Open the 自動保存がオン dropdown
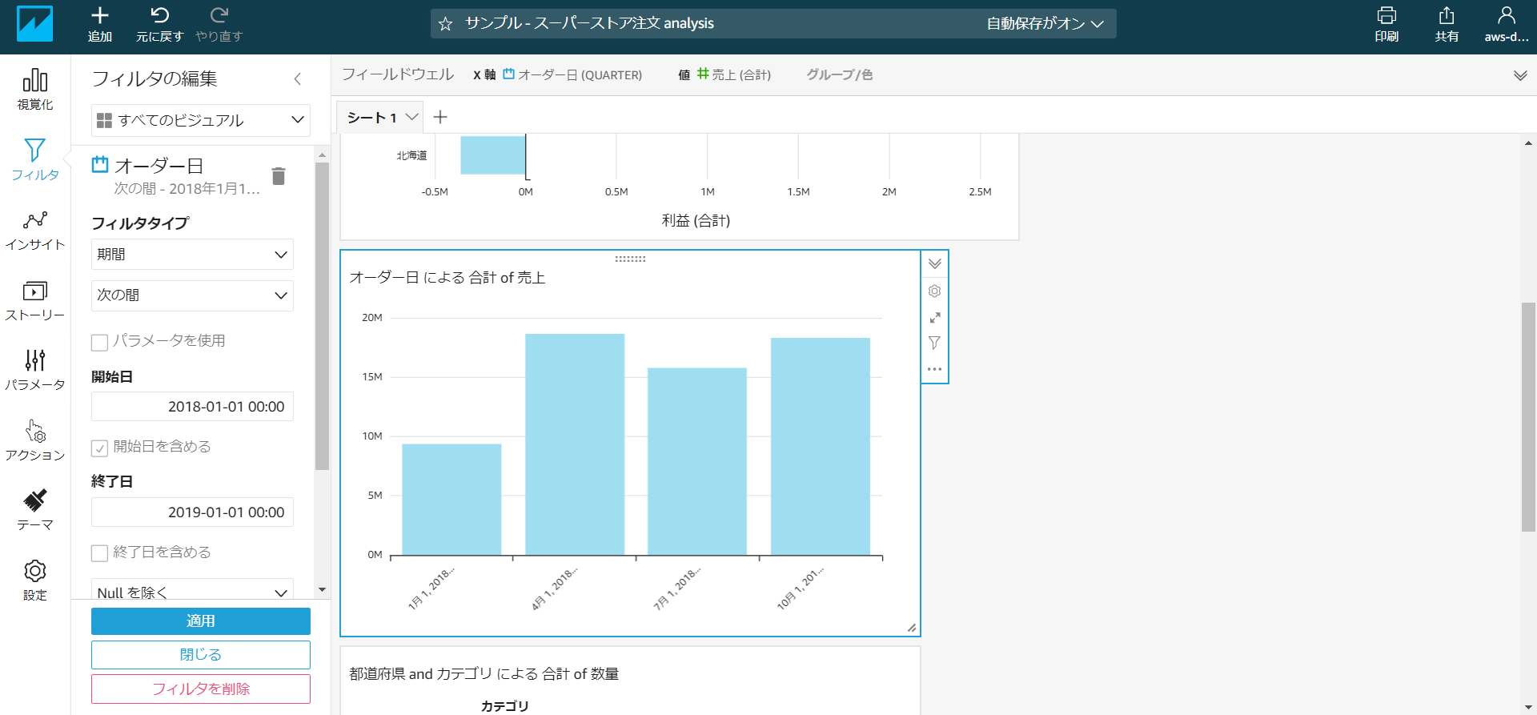 coord(1045,24)
